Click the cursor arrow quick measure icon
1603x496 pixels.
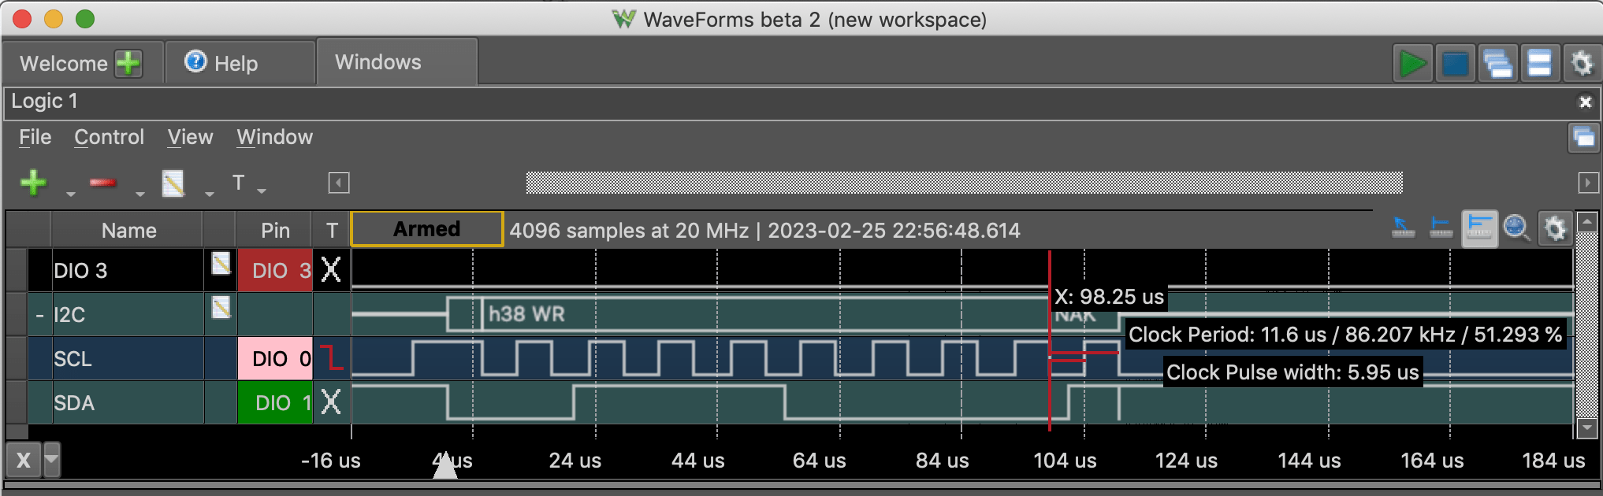tap(1403, 228)
